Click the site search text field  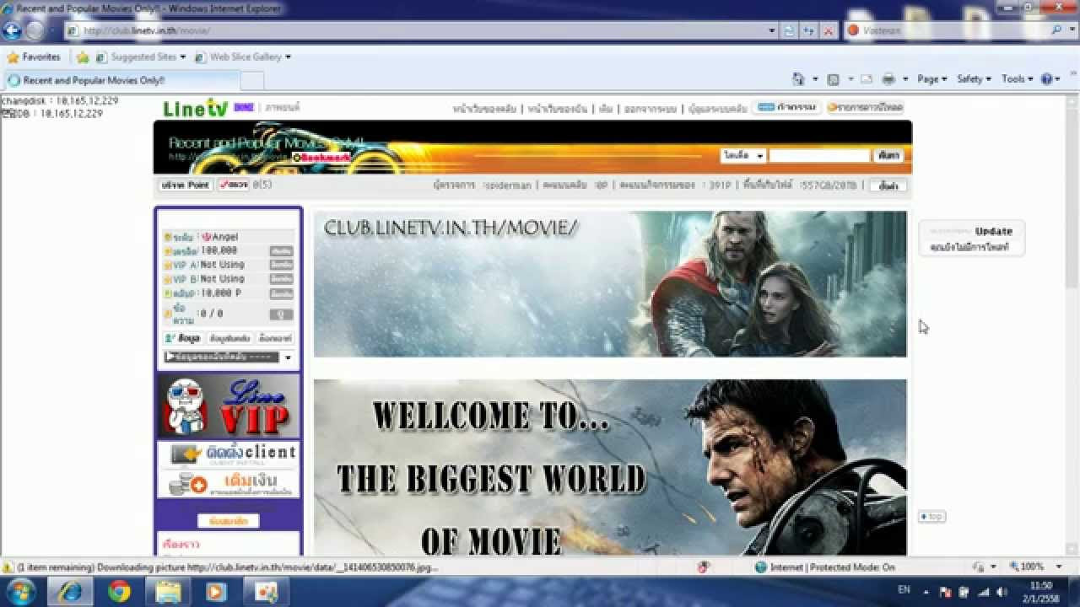click(x=819, y=156)
